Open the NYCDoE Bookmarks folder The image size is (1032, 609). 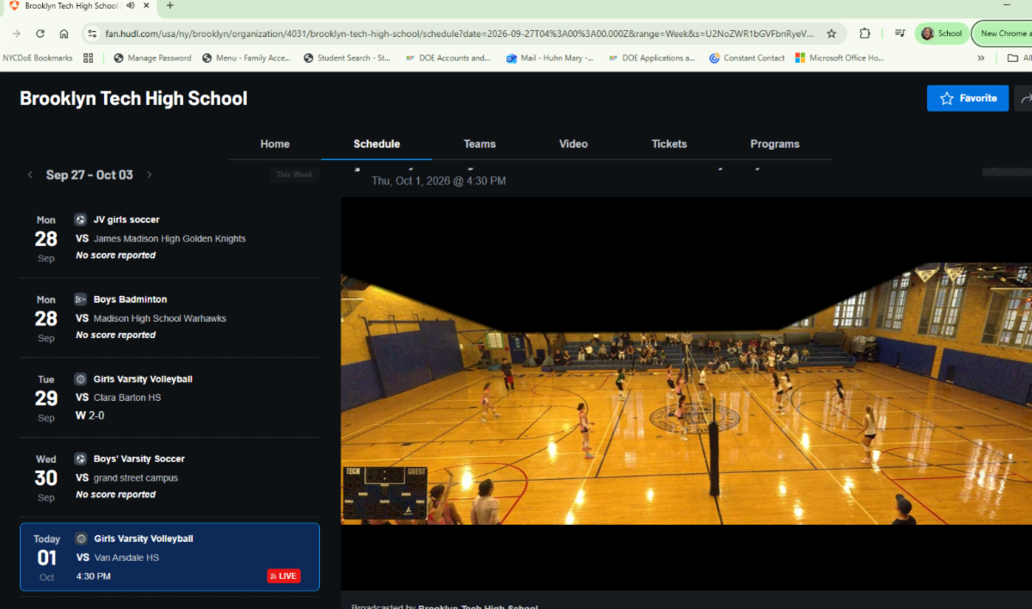click(38, 58)
